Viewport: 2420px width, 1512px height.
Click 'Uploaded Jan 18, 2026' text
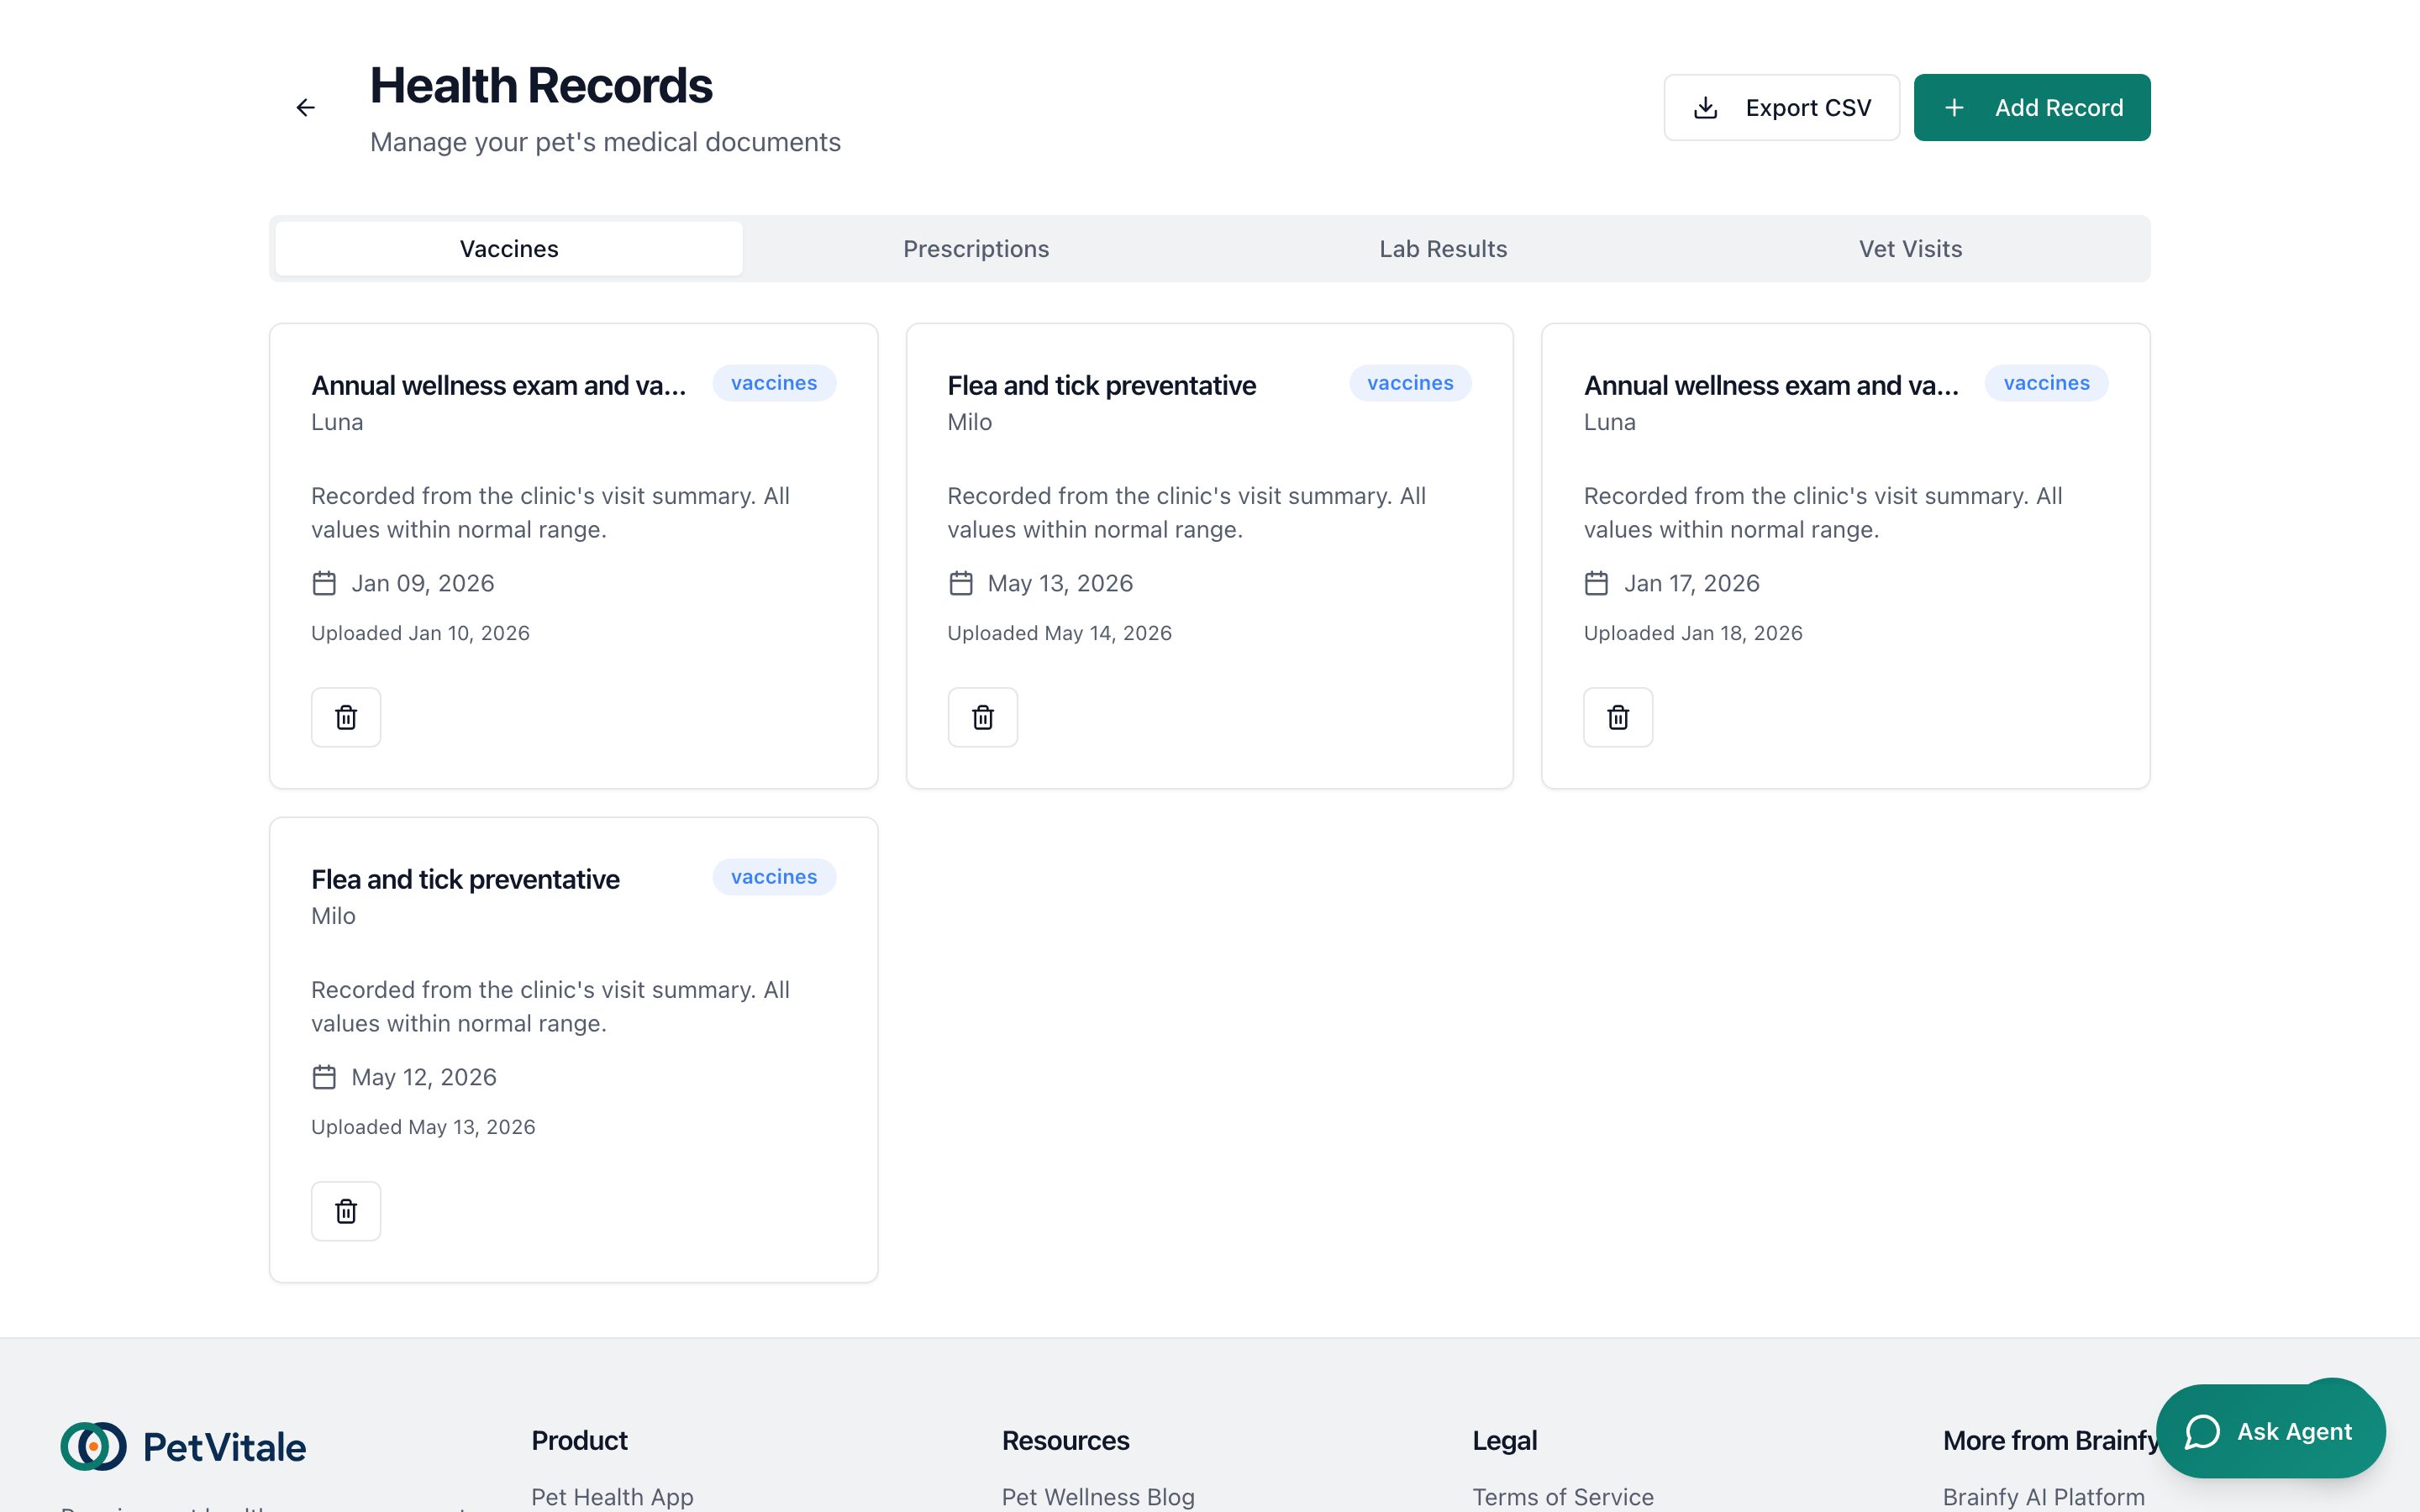(x=1693, y=633)
